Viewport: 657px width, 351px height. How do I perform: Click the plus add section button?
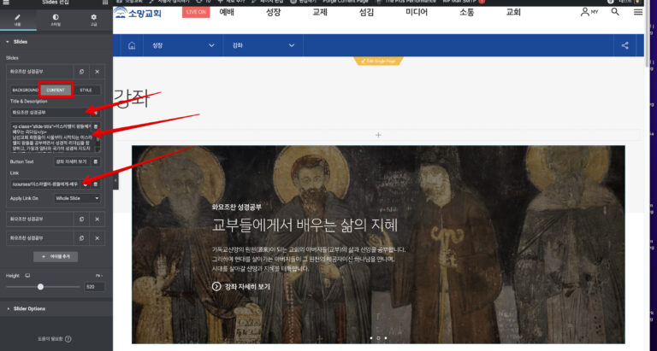click(378, 135)
